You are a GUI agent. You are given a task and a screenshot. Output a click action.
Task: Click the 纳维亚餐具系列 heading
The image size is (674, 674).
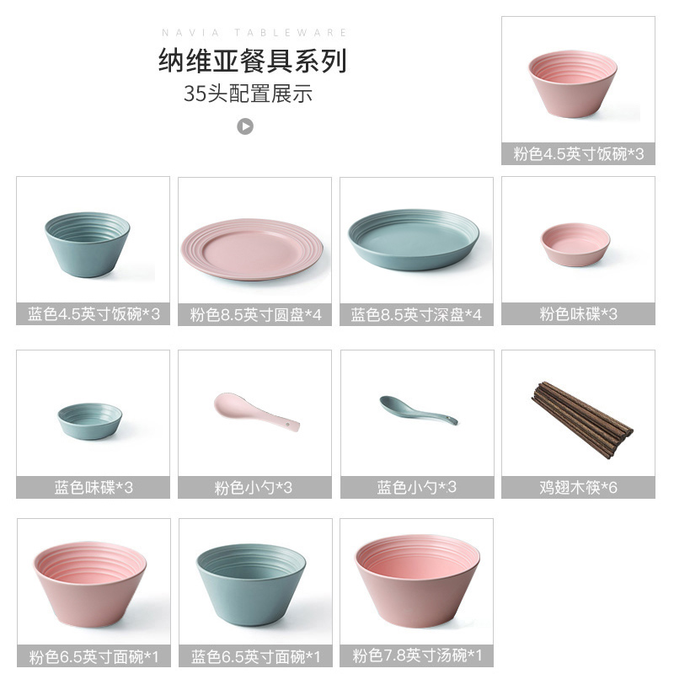(x=253, y=61)
